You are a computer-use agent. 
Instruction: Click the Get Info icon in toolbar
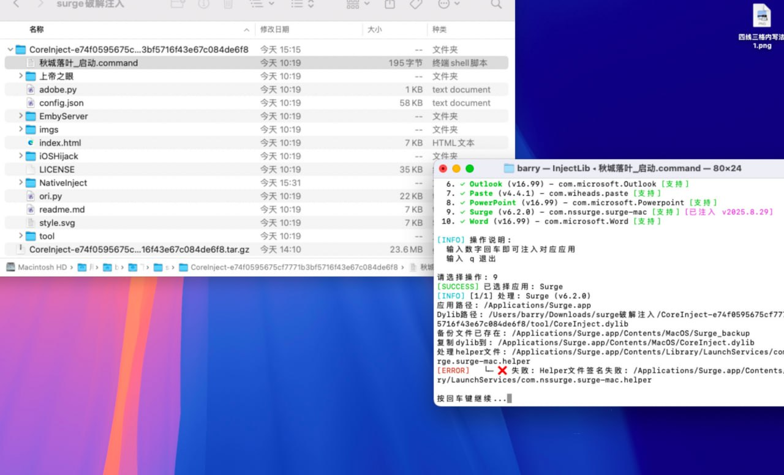203,4
